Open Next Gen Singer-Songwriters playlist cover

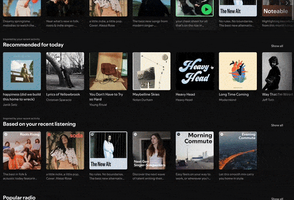151,150
